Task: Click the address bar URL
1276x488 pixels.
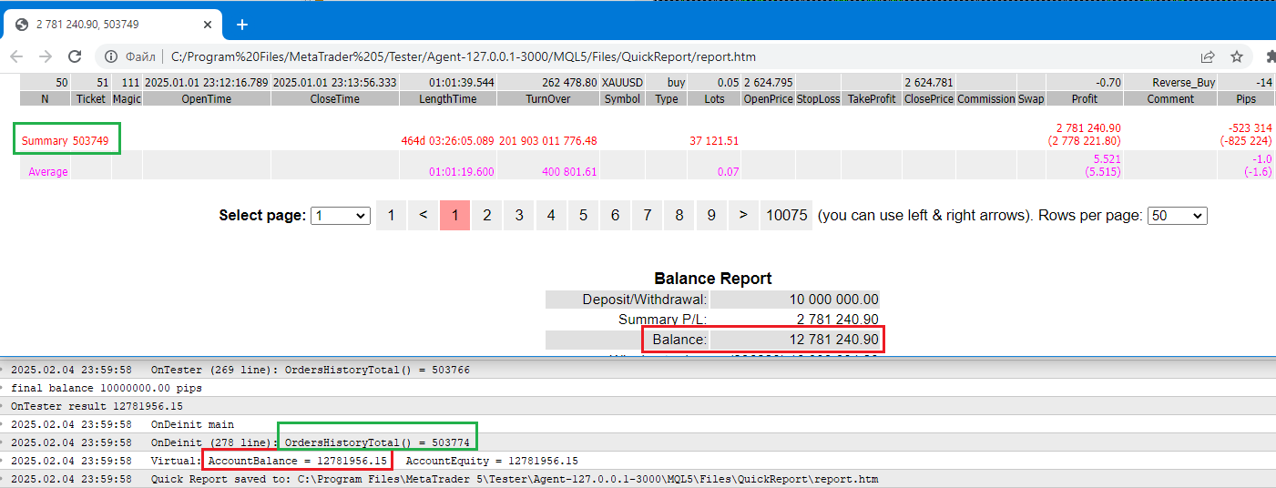Action: (463, 56)
